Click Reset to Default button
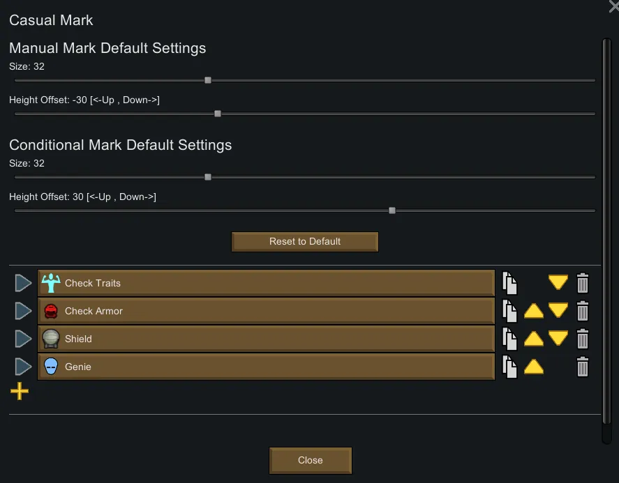The width and height of the screenshot is (619, 483). (x=305, y=242)
